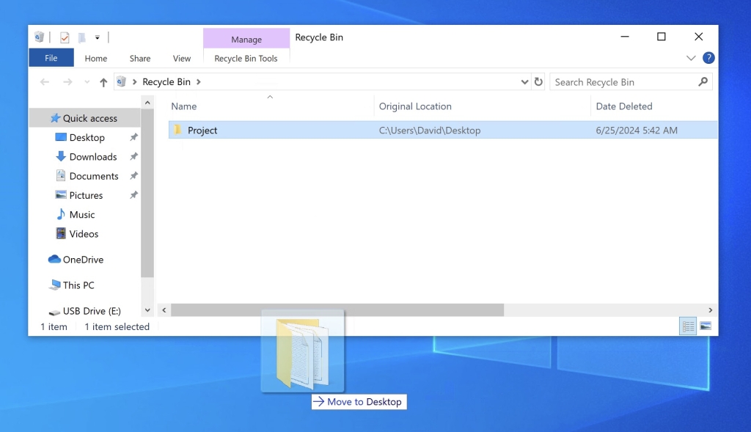
Task: Unpin Pictures from Quick access
Action: (x=133, y=195)
